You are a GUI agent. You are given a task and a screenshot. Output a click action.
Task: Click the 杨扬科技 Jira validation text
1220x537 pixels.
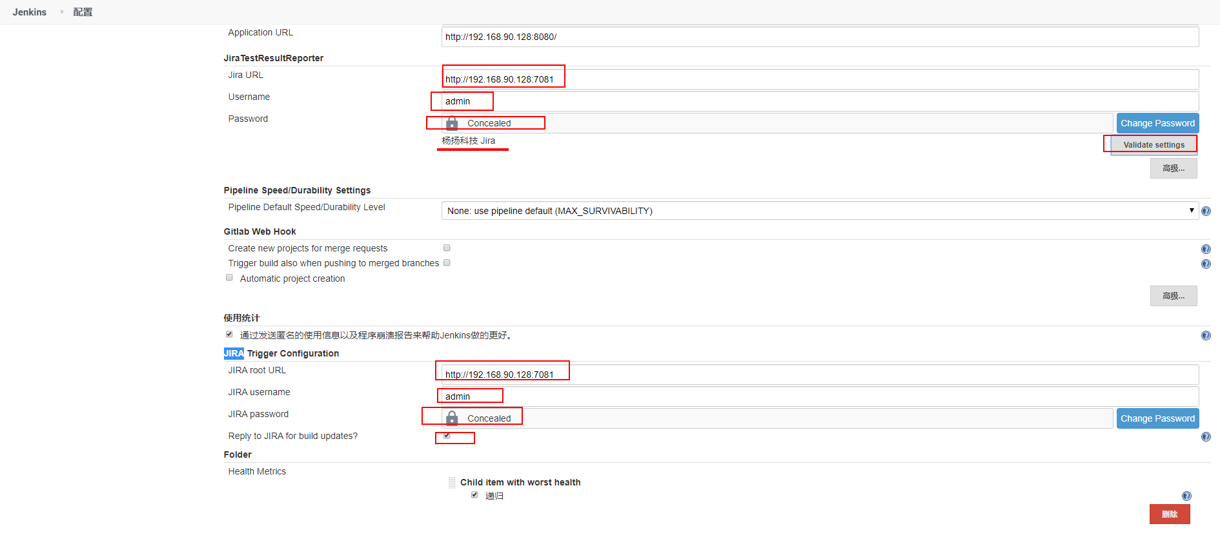[x=469, y=141]
